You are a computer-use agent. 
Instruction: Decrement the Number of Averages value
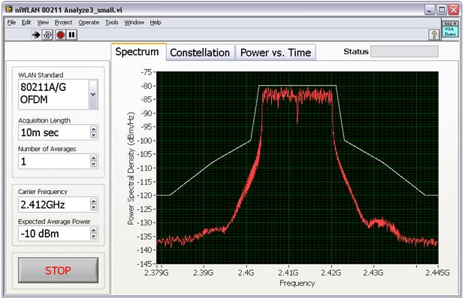pyautogui.click(x=93, y=165)
